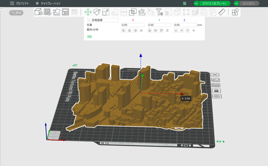Select the Auto orient tool
This screenshot has height=166, width=268.
pyautogui.click(x=56, y=12)
